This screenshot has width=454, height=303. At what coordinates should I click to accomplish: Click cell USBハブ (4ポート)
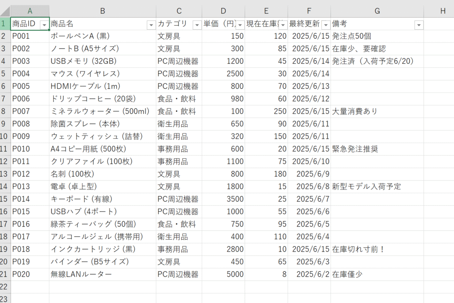point(102,212)
